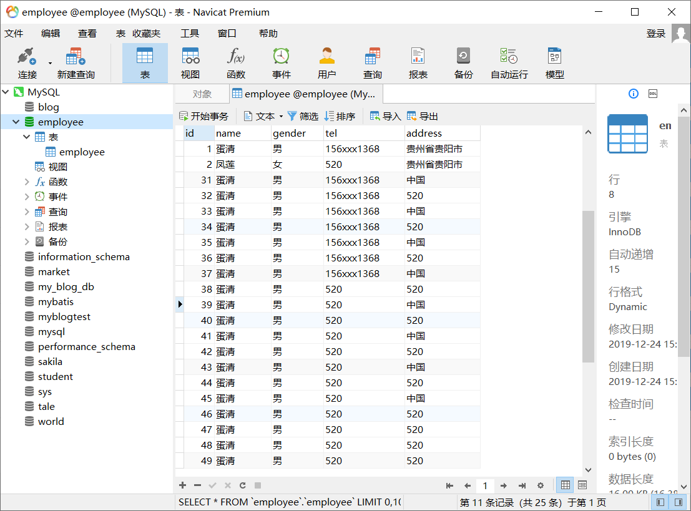Screen dimensions: 691x511
Task: Open the 查看 menu
Action: [x=87, y=34]
